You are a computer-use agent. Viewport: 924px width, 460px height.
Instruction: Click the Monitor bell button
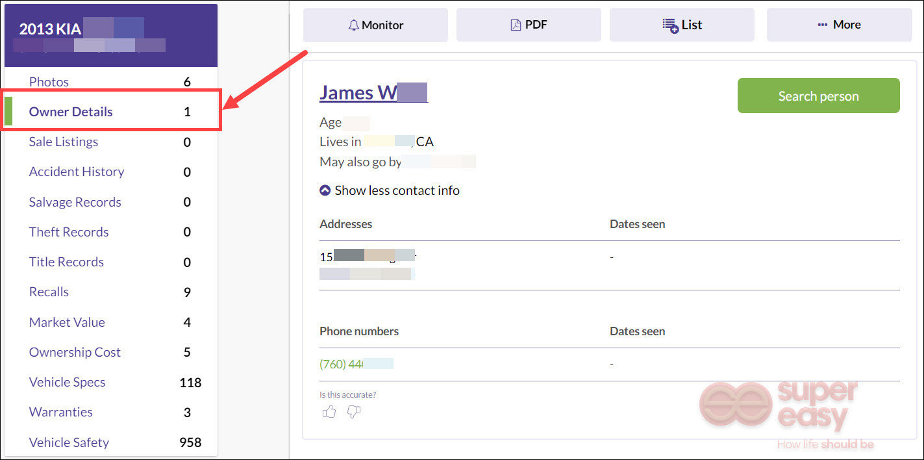pos(375,25)
